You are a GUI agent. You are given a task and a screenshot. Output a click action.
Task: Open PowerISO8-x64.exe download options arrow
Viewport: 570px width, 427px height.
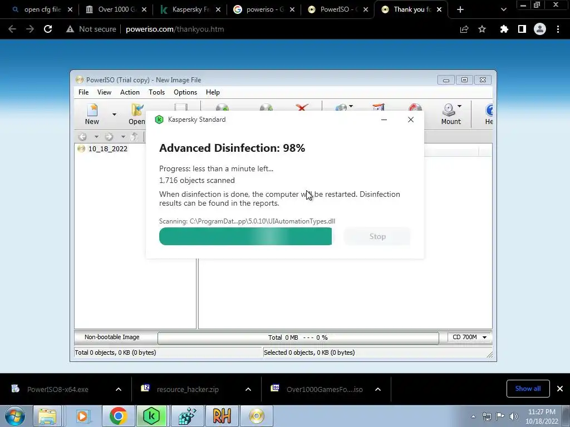coord(119,389)
